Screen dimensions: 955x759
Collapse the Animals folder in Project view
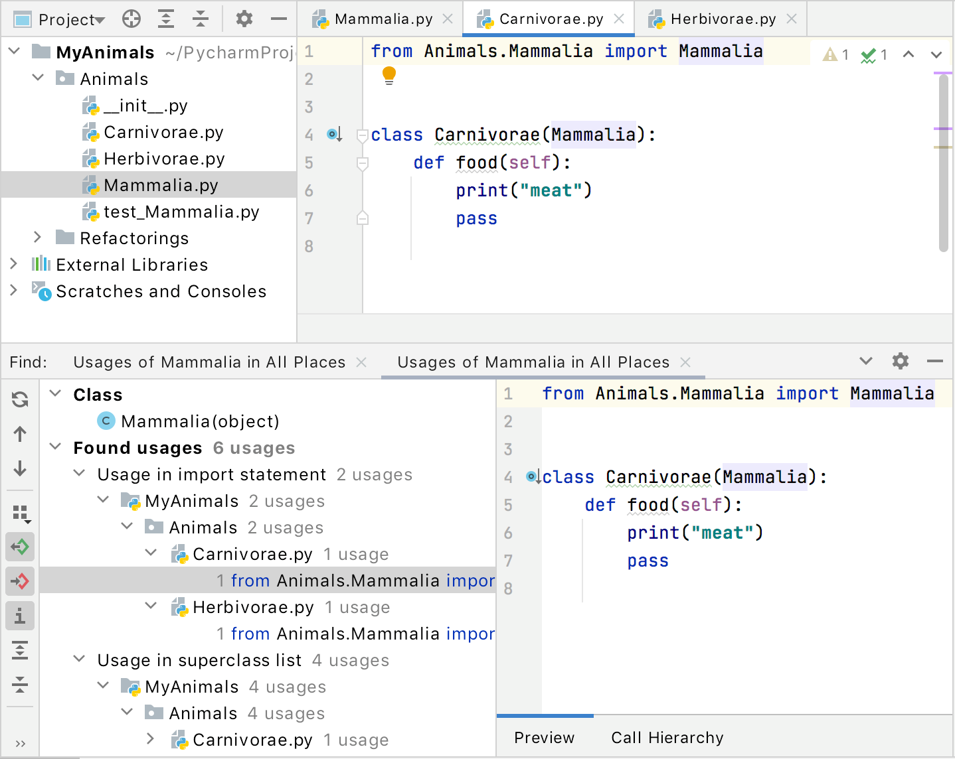(38, 78)
